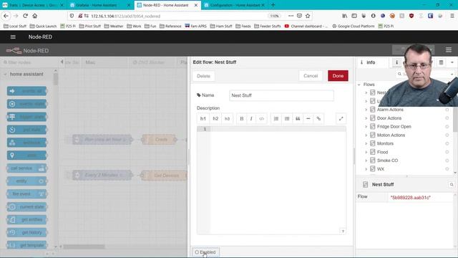Expand the description editor to full size
The height and width of the screenshot is (258, 458).
point(341,119)
